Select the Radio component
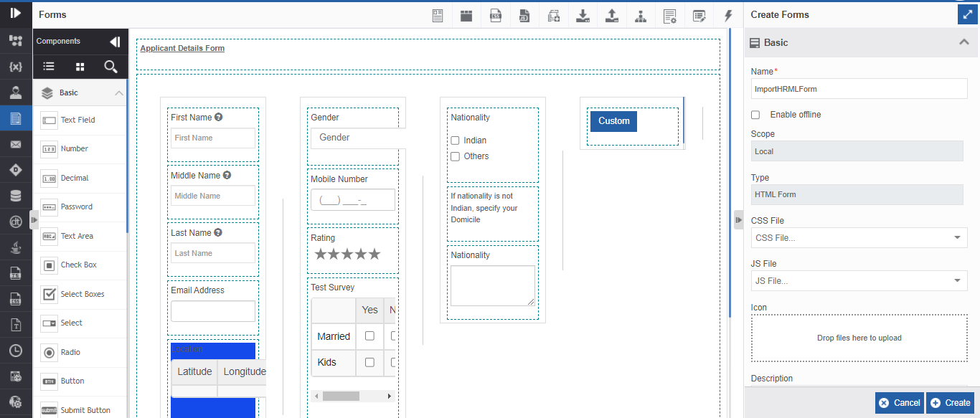The height and width of the screenshot is (418, 980). click(x=80, y=352)
